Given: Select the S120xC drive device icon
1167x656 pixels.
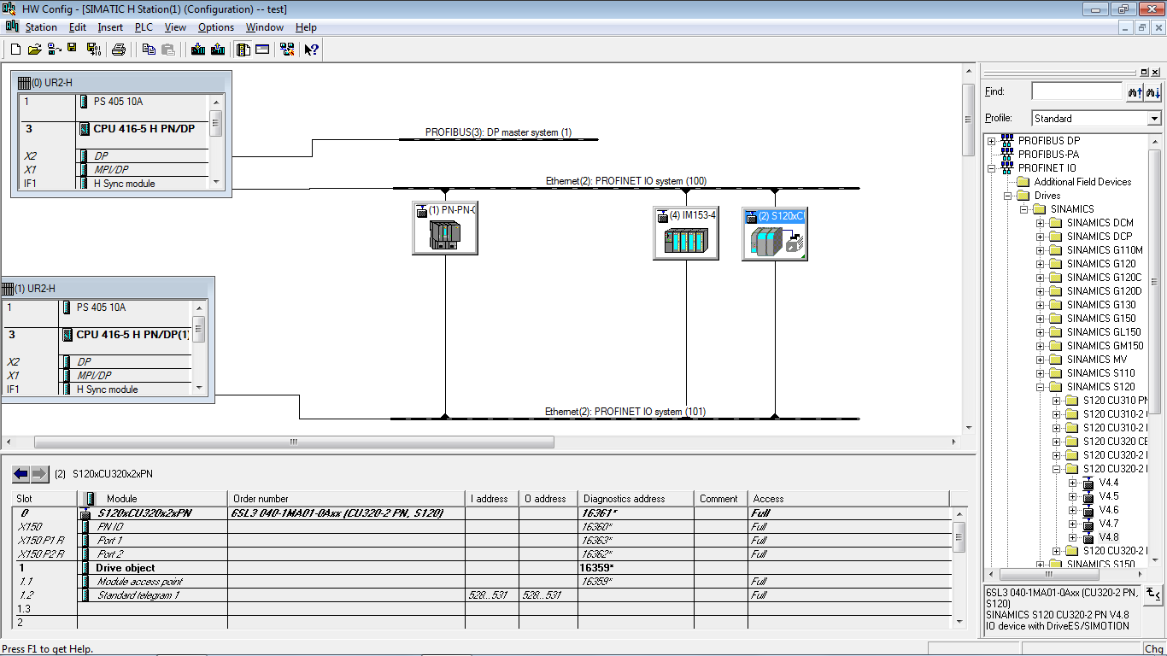Looking at the screenshot, I should [x=775, y=233].
